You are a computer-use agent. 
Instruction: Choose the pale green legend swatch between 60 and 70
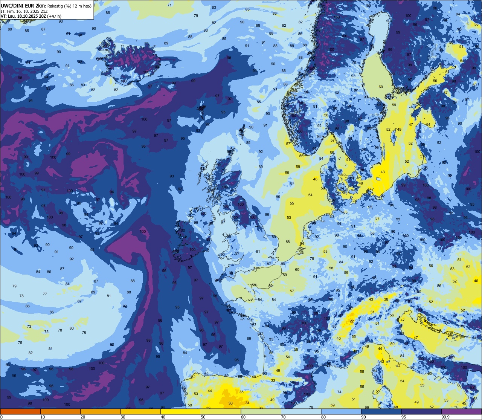click(261, 411)
